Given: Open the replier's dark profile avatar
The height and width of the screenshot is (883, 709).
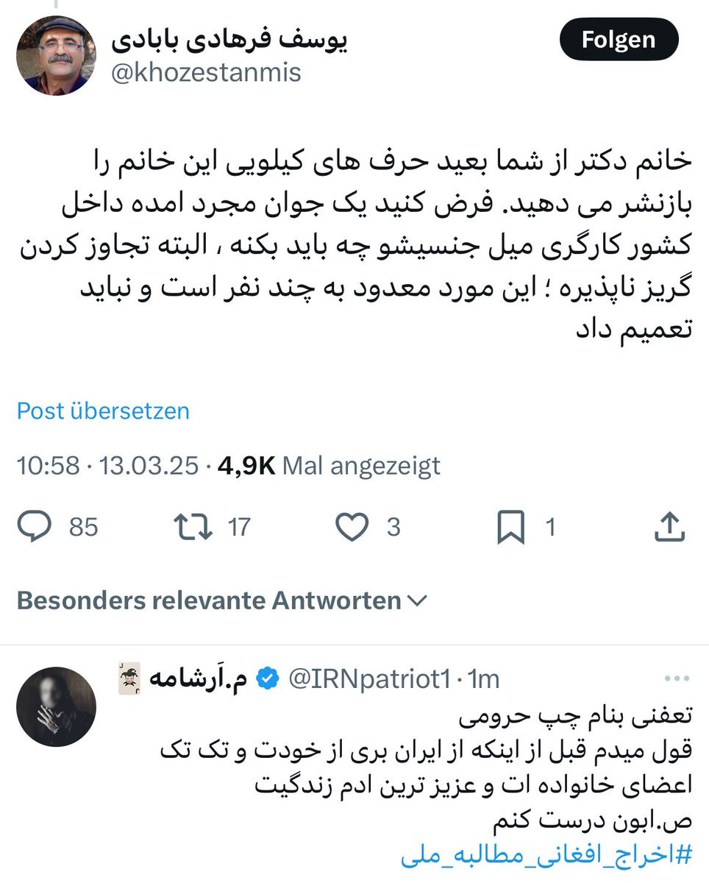Looking at the screenshot, I should pos(56,707).
